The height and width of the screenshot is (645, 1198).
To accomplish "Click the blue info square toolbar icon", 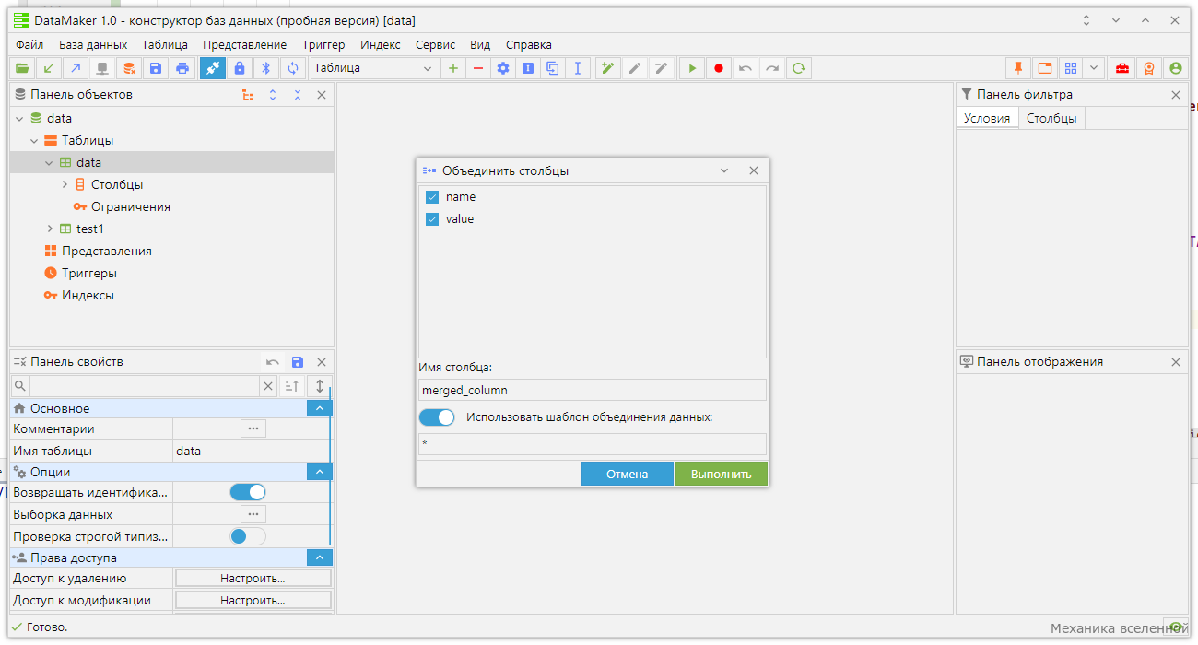I will [528, 68].
